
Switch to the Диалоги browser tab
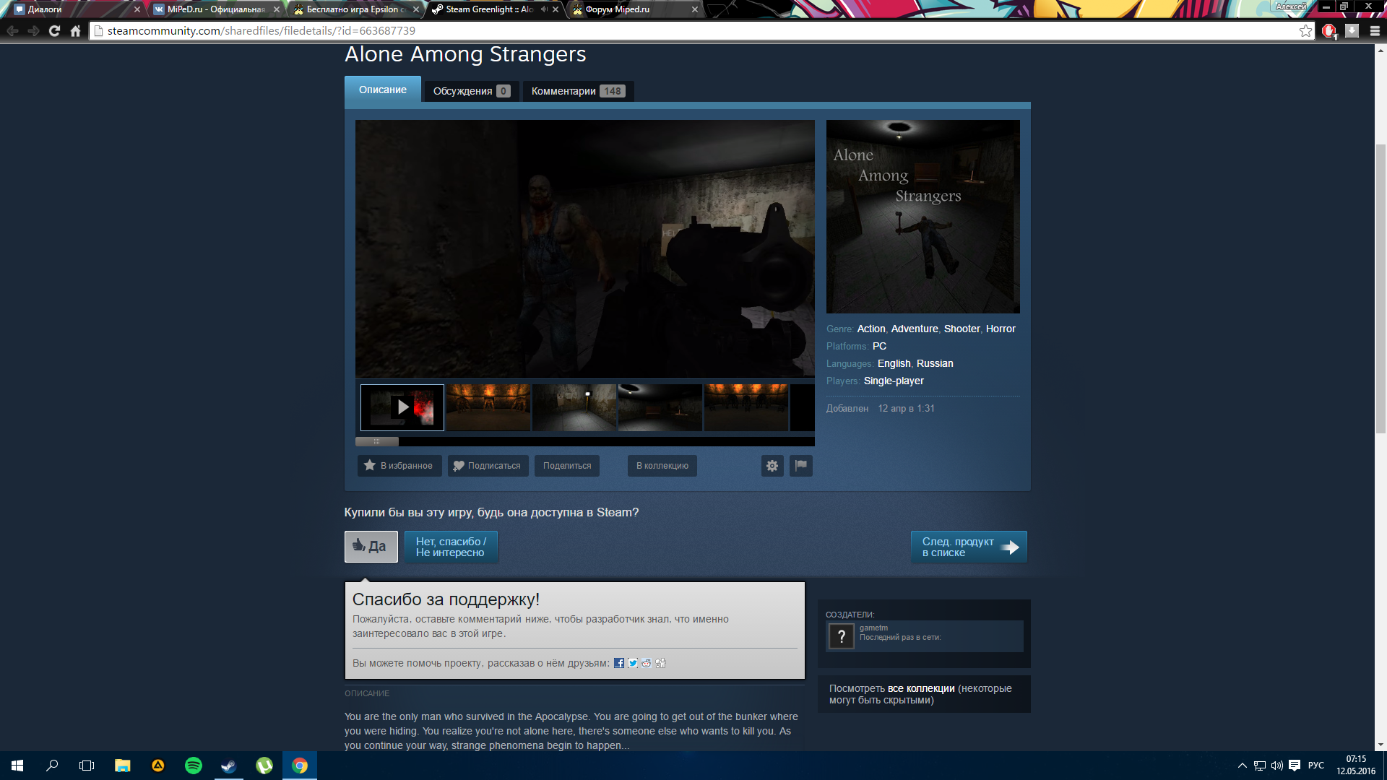click(x=76, y=9)
